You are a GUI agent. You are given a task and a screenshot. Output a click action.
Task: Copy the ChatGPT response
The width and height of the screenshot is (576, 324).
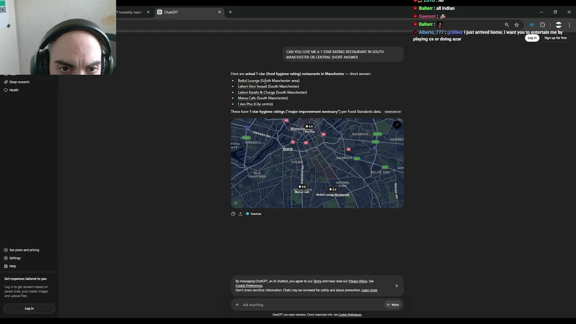click(x=233, y=214)
